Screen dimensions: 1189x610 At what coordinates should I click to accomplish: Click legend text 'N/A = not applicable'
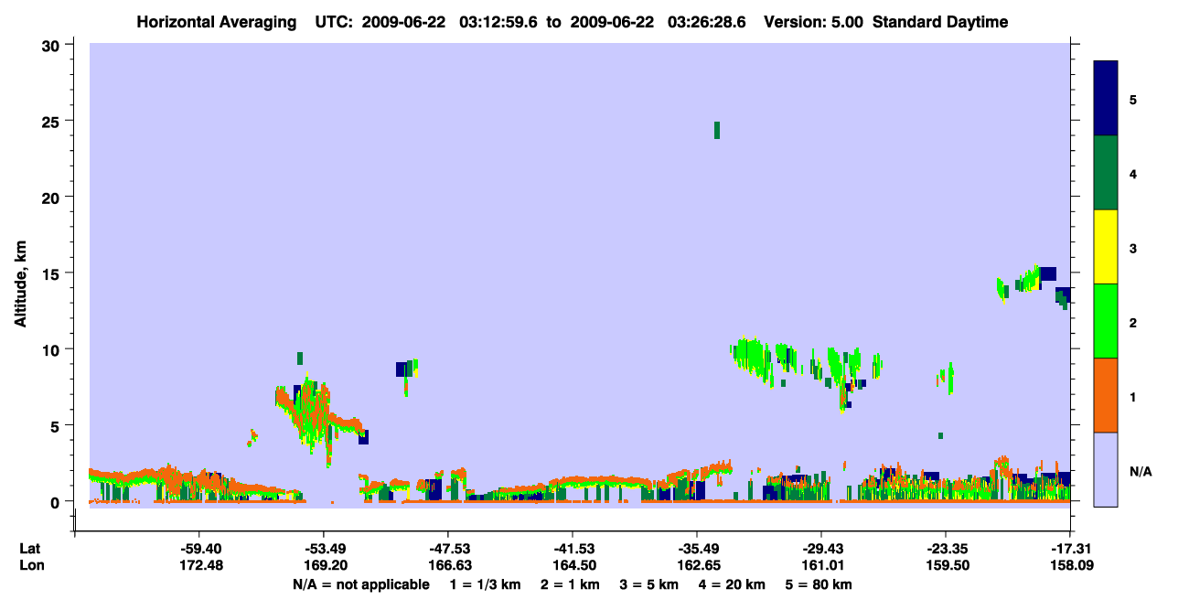[x=360, y=584]
